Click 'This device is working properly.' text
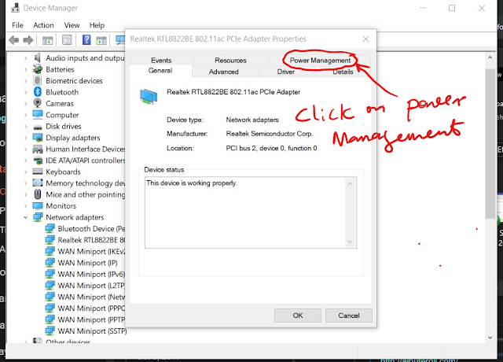The height and width of the screenshot is (362, 503). pyautogui.click(x=192, y=183)
